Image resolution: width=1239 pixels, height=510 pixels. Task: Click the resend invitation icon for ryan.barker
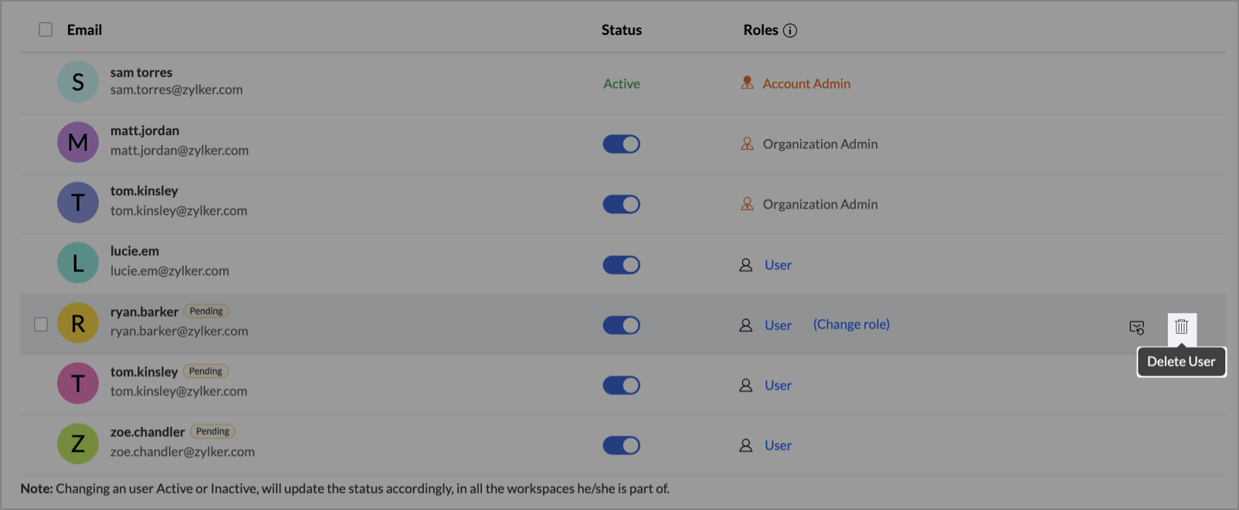pos(1136,328)
